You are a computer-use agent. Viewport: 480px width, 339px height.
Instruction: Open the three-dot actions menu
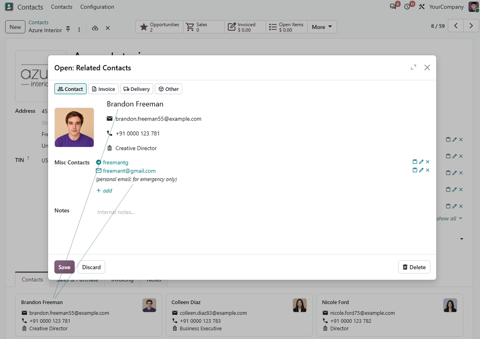click(x=79, y=29)
